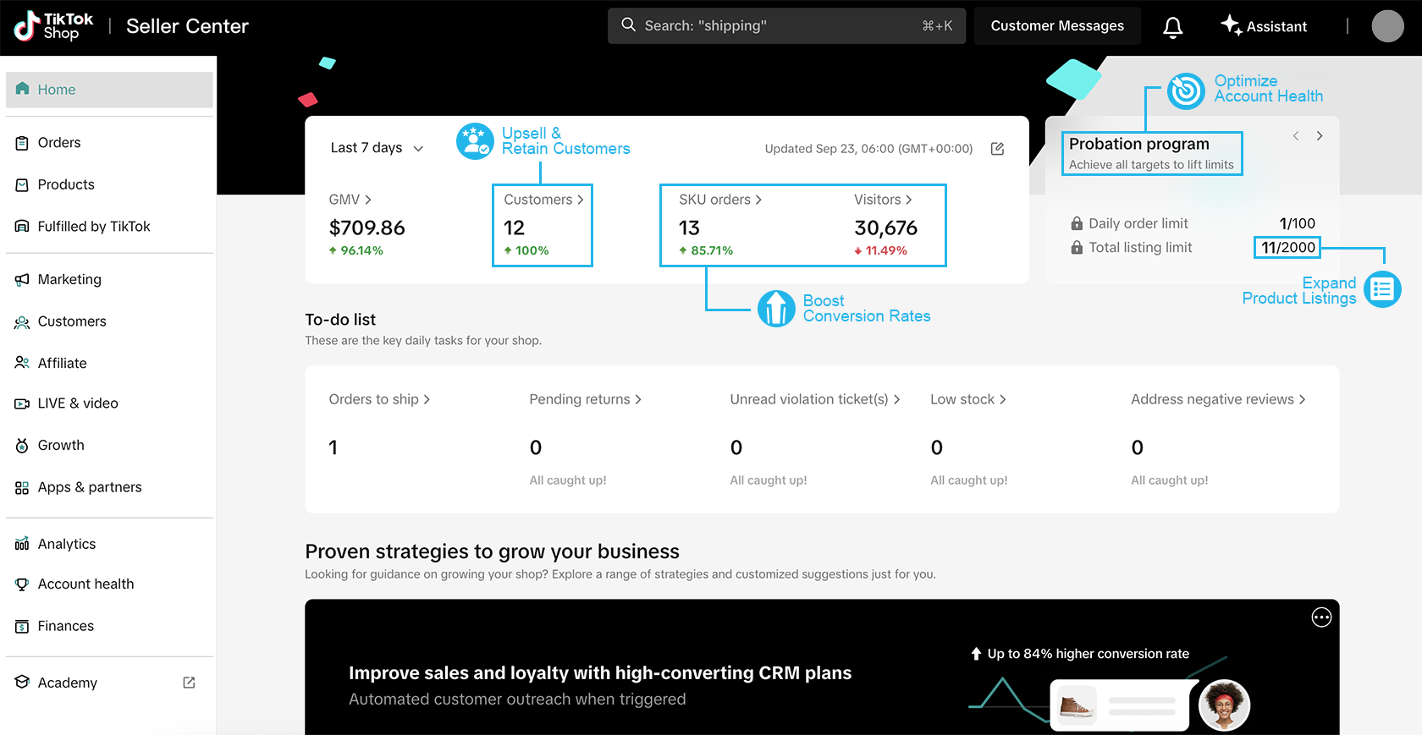Click the Expand Product Listings list icon
1422x735 pixels.
(x=1382, y=290)
